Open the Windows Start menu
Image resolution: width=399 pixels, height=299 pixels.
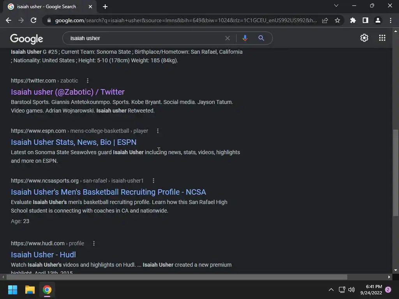click(12, 290)
